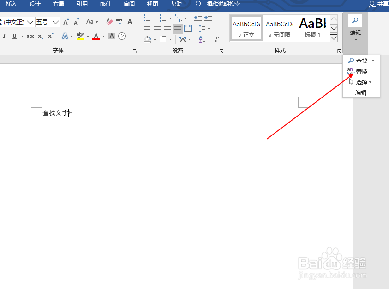Decrease font size with the smaller A icon
389x289 pixels.
tap(77, 22)
